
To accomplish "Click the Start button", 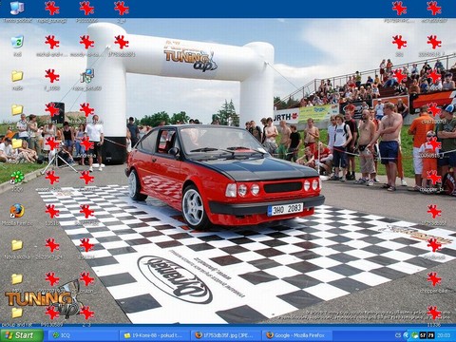I will [22, 335].
